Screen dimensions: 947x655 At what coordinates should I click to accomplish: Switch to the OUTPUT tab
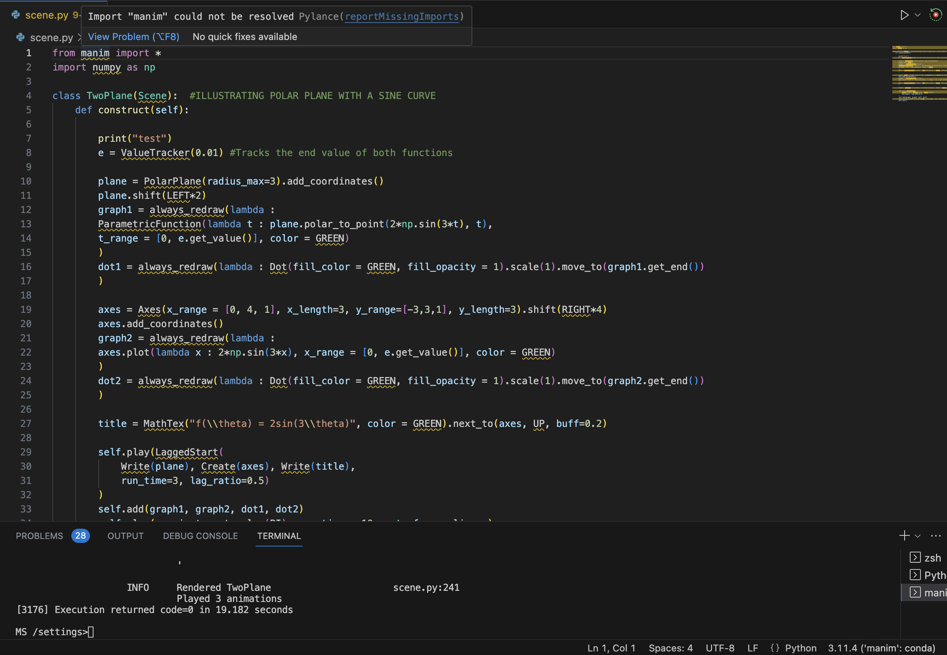pyautogui.click(x=125, y=535)
